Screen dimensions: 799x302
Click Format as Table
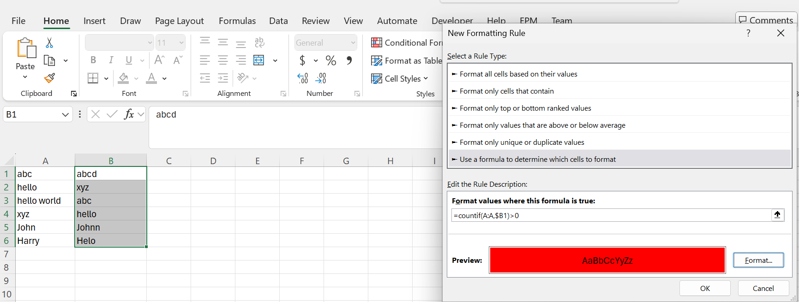click(406, 61)
